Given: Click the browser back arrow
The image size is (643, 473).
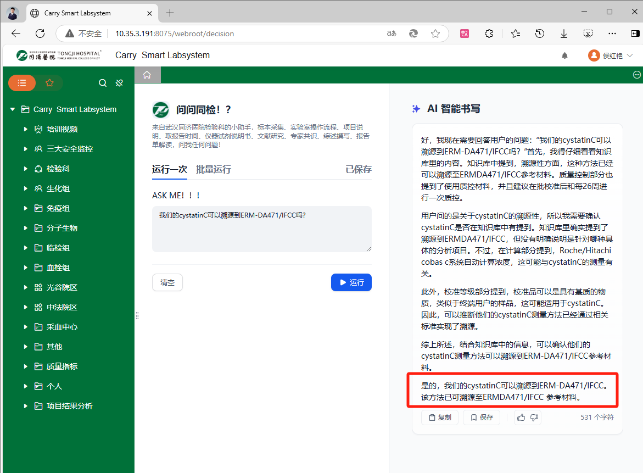Looking at the screenshot, I should (16, 34).
